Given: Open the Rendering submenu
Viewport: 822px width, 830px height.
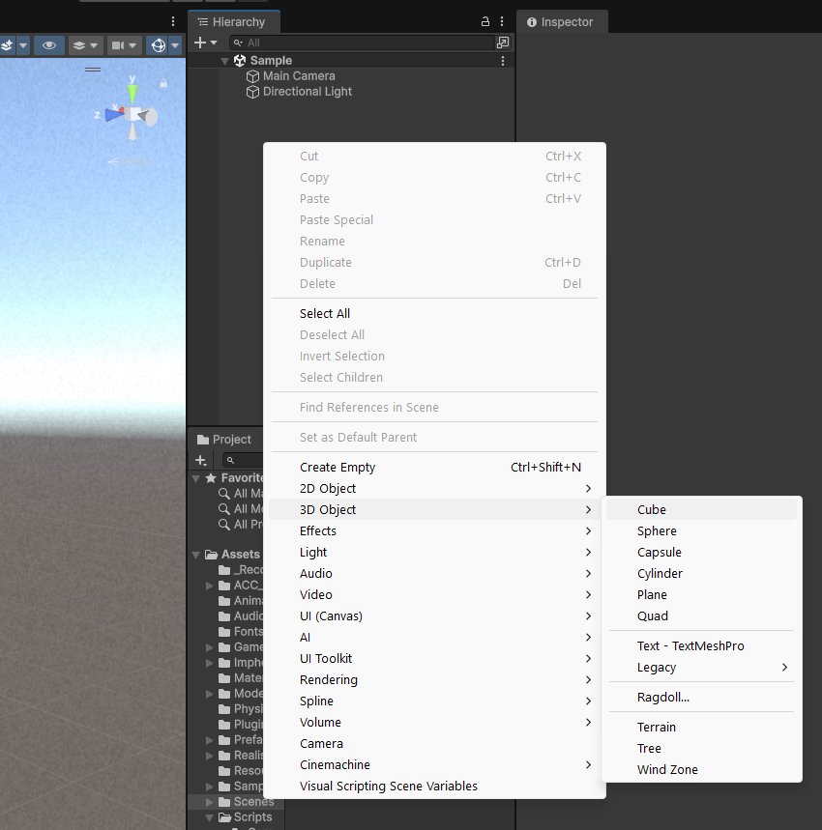Looking at the screenshot, I should pyautogui.click(x=435, y=679).
